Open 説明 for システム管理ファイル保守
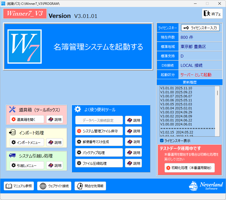Viewport: 226px width, 200px height. 134,131
